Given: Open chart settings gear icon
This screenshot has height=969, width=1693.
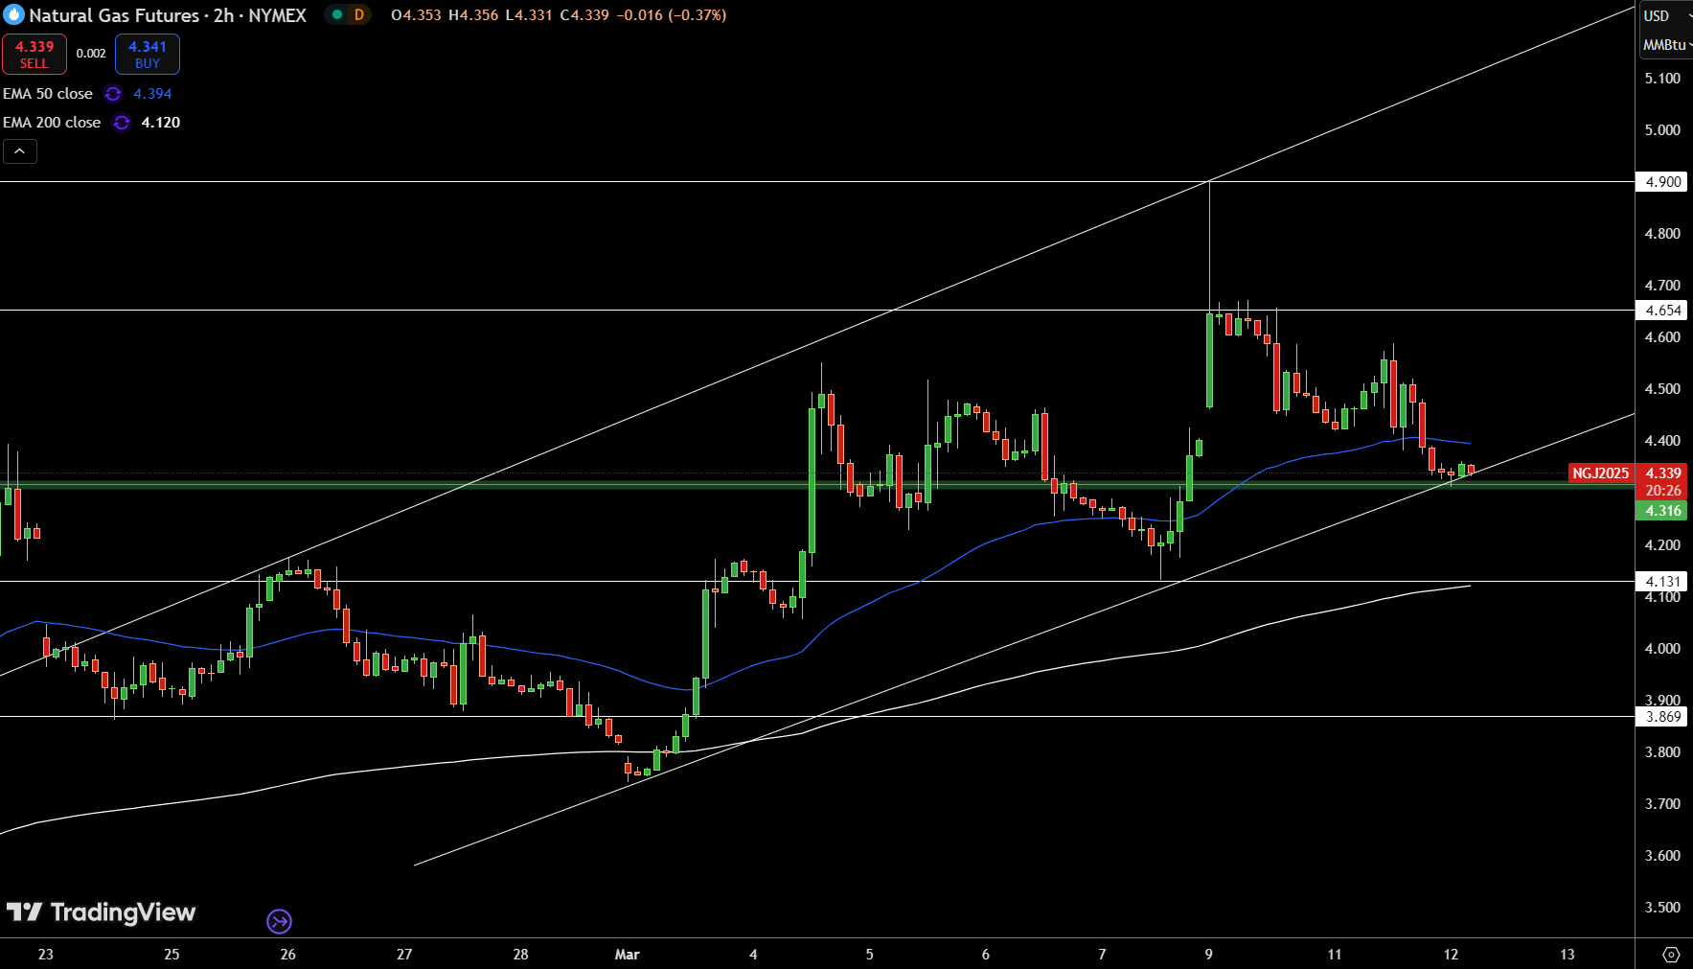Looking at the screenshot, I should (1671, 955).
